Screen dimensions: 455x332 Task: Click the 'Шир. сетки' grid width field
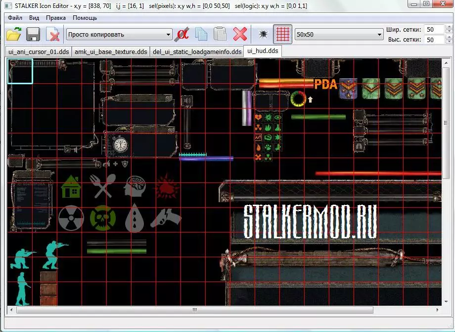click(x=434, y=29)
